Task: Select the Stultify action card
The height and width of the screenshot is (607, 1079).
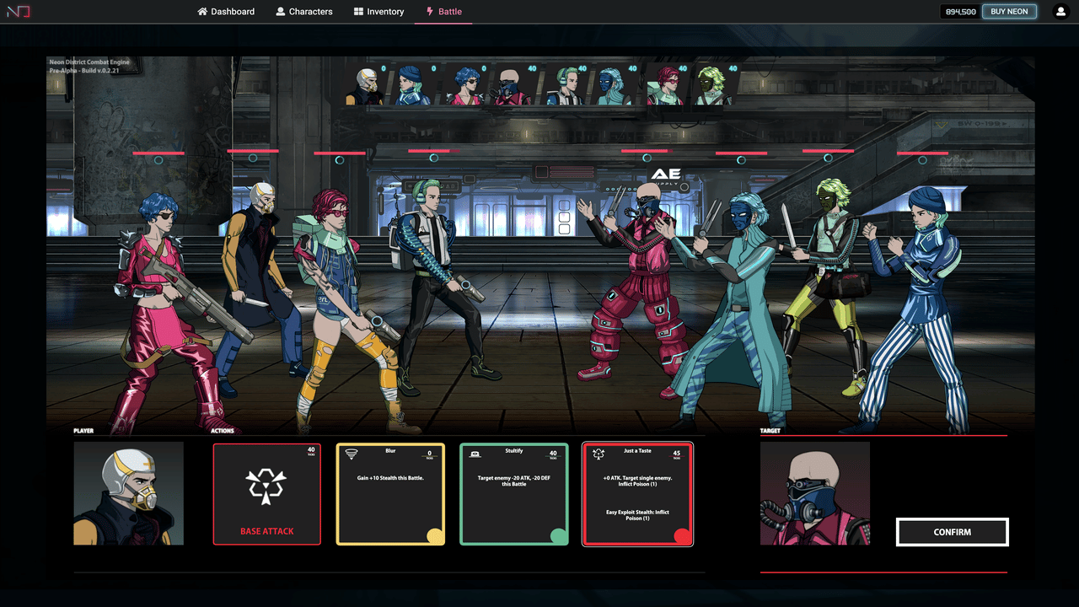Action: (x=514, y=495)
